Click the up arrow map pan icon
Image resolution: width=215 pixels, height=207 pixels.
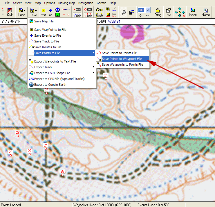[180, 9]
